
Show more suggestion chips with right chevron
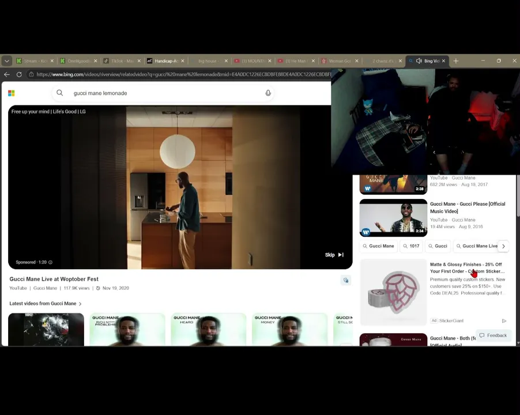[503, 246]
